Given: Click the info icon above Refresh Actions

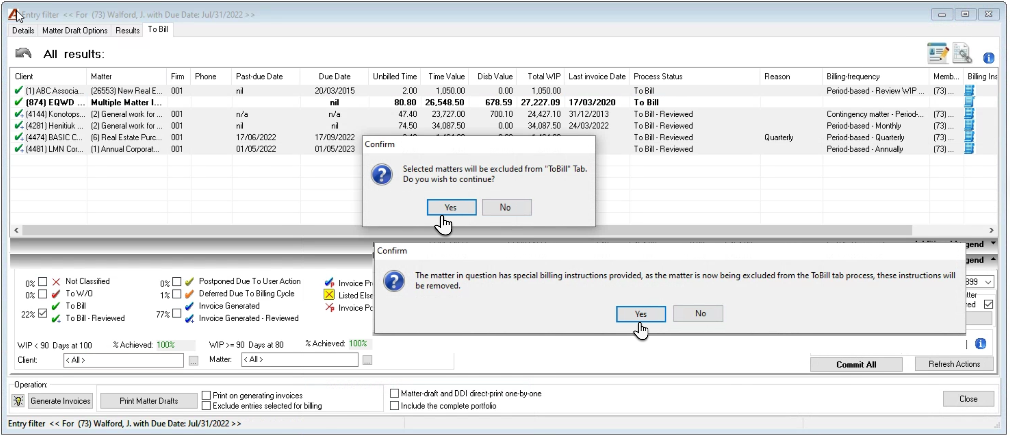Looking at the screenshot, I should tap(980, 344).
